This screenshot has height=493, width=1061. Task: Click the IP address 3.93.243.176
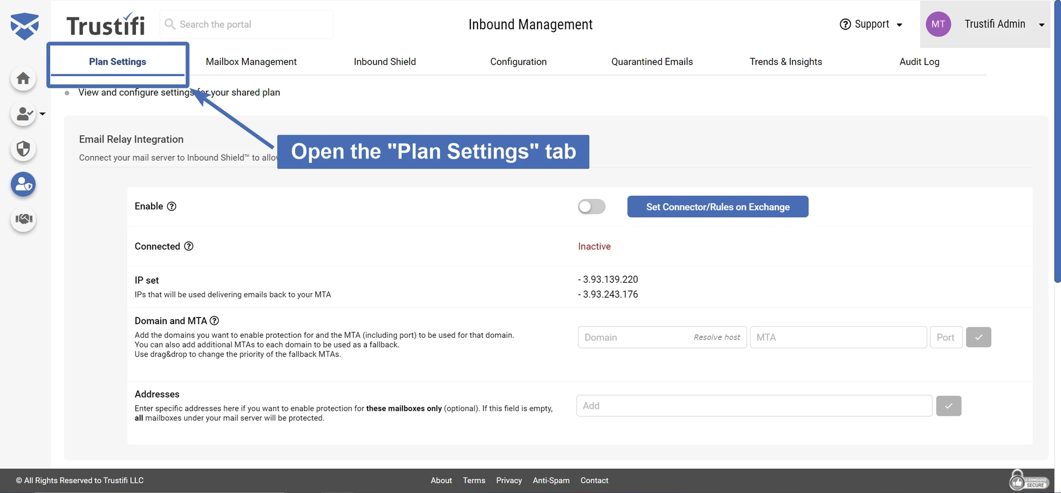[610, 294]
